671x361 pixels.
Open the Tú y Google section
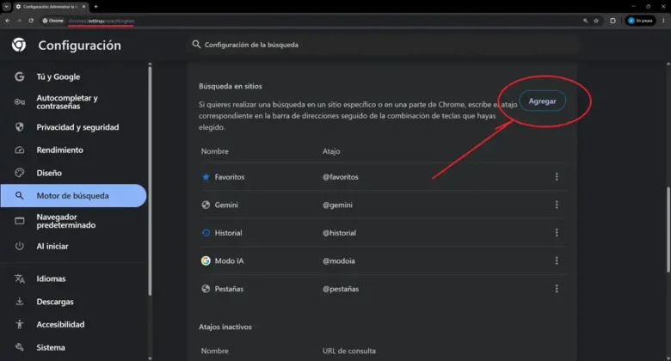58,76
